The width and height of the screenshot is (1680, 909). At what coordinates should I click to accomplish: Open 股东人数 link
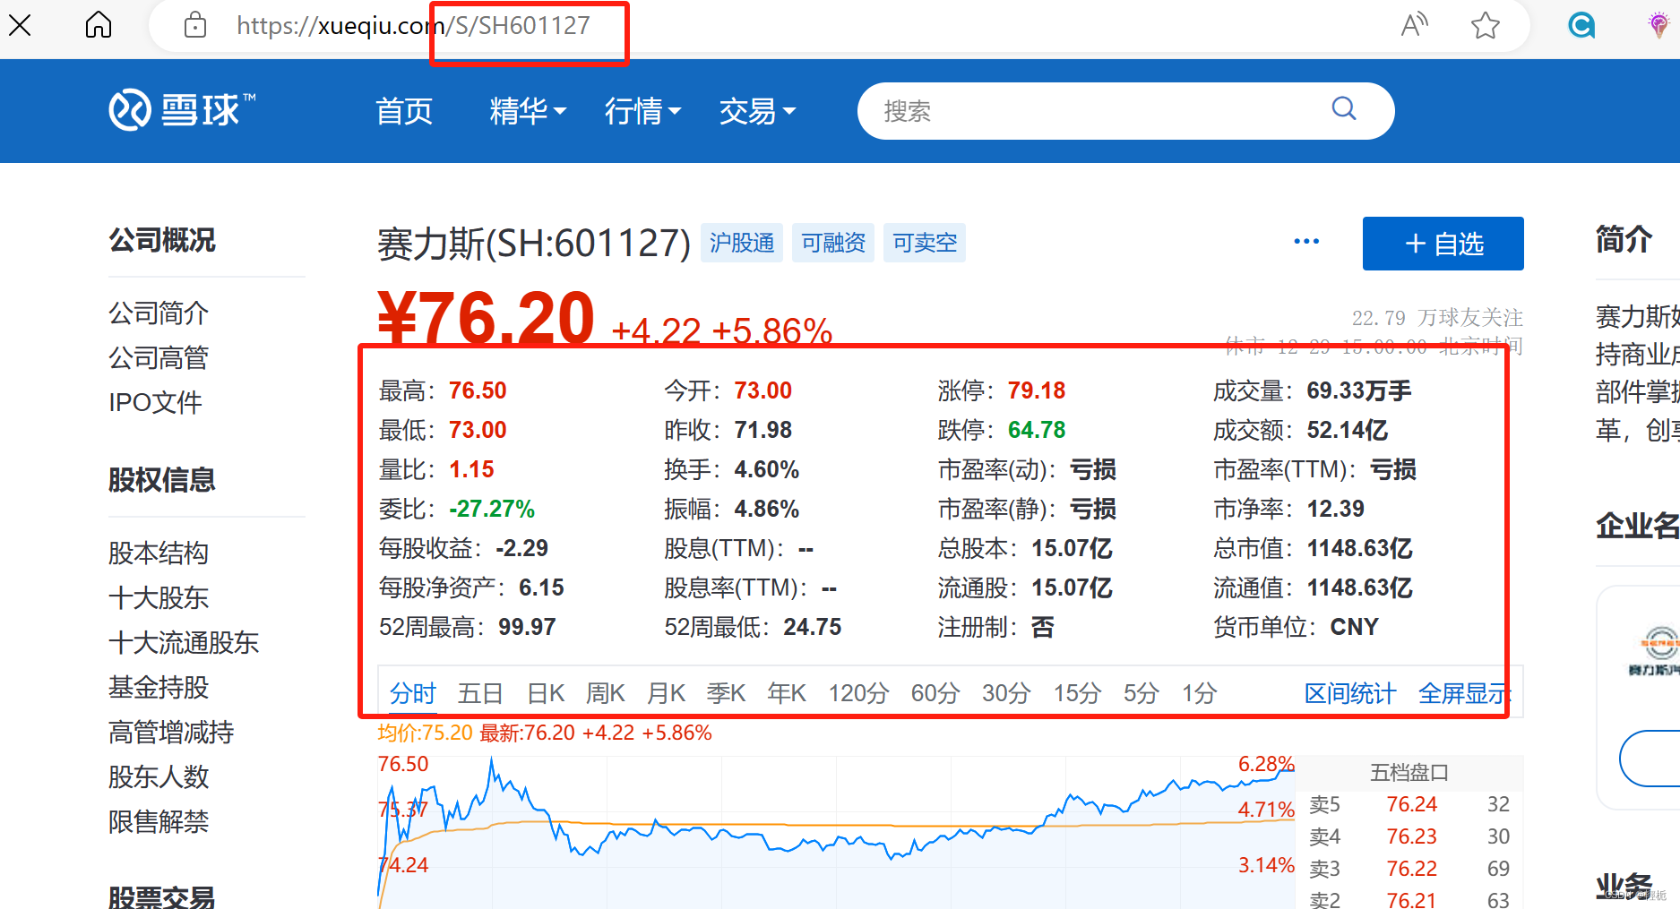(x=159, y=776)
